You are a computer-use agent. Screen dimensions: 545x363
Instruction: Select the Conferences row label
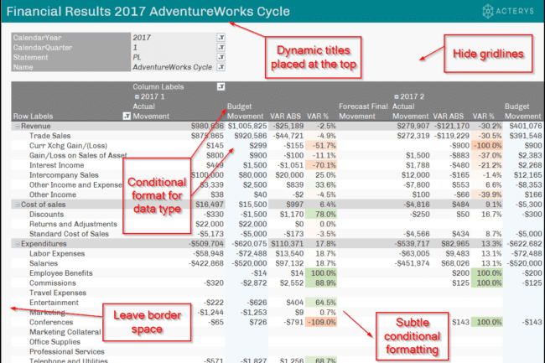click(51, 322)
